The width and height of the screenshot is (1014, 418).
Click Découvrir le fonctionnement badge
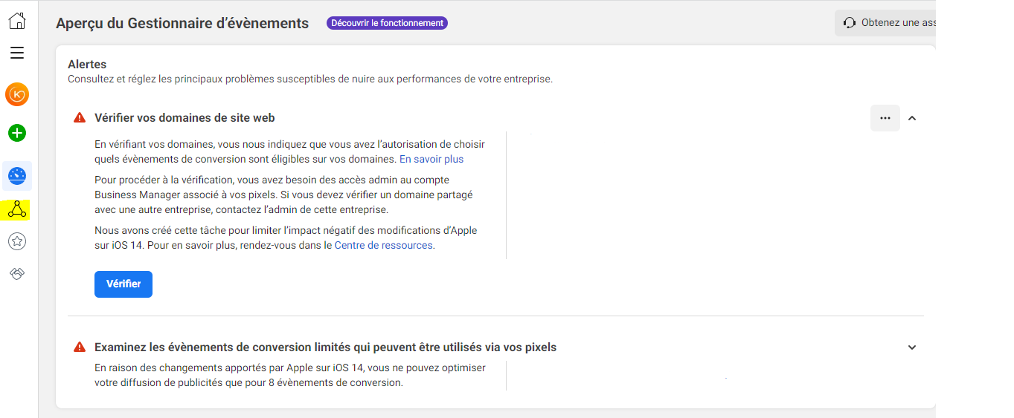point(387,23)
